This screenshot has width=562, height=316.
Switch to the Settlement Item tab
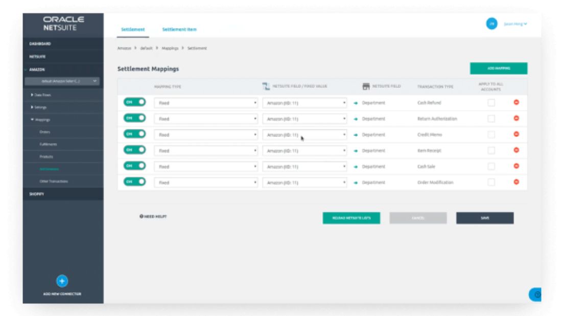179,30
